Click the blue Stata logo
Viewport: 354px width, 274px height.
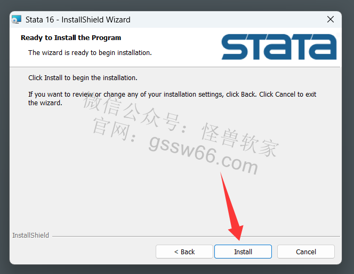[279, 47]
